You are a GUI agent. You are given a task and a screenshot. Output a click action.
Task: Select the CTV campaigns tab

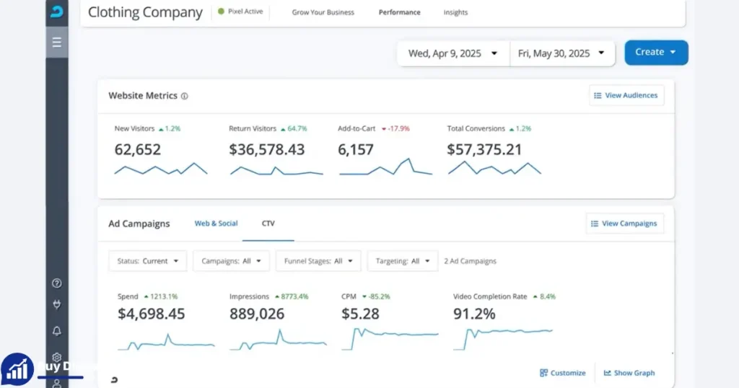tap(268, 223)
